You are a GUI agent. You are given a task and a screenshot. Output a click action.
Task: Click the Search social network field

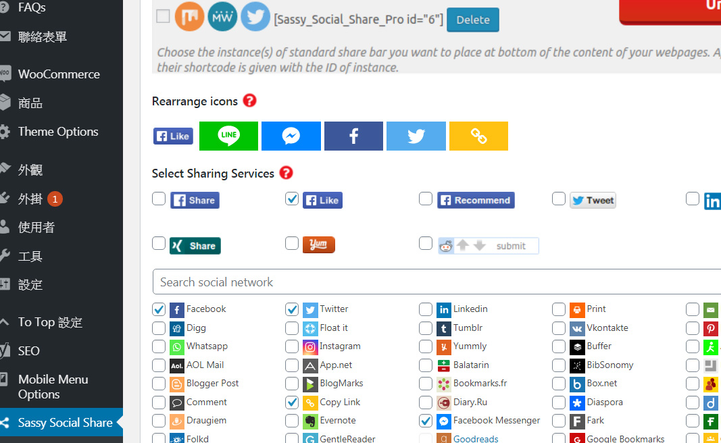tap(437, 282)
